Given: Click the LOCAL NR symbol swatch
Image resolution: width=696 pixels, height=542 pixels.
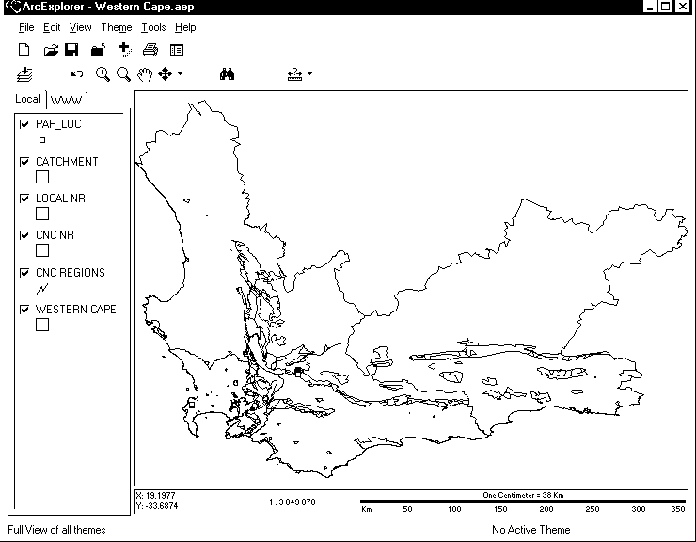Looking at the screenshot, I should coord(42,214).
